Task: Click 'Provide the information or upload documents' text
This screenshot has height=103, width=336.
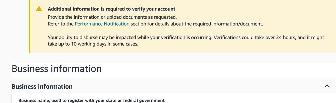Action: (112, 17)
